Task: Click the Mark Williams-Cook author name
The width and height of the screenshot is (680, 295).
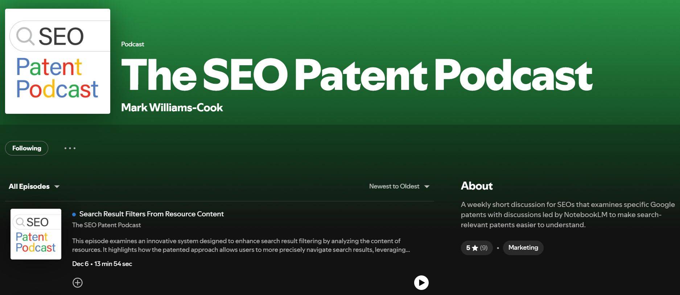Action: coord(172,108)
